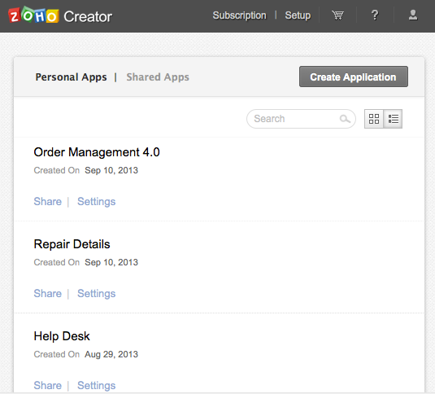
Task: Switch to grid view layout
Action: tap(374, 119)
